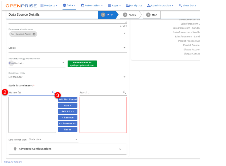Open Directory or entity dropdown
This screenshot has height=166, width=226.
click(x=67, y=77)
